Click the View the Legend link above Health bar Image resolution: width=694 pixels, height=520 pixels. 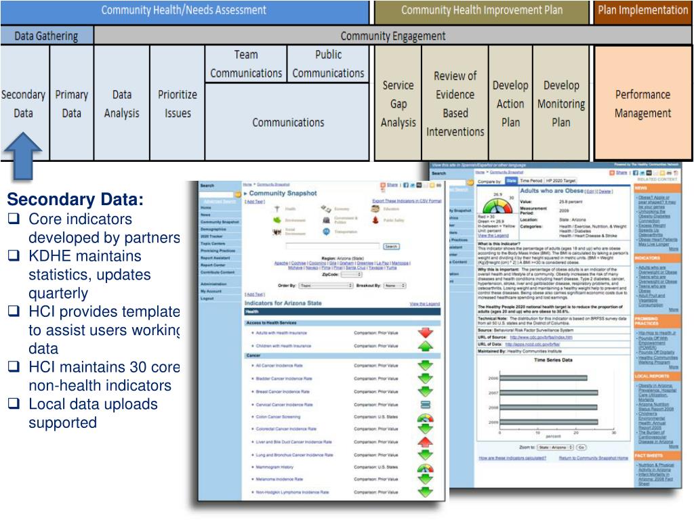425,304
